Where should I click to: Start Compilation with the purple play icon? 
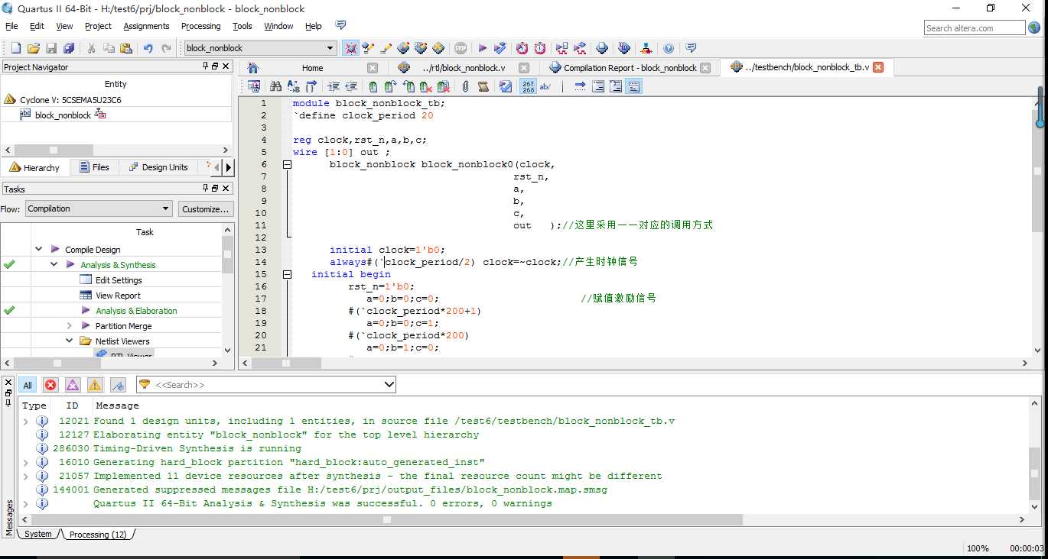(x=483, y=48)
